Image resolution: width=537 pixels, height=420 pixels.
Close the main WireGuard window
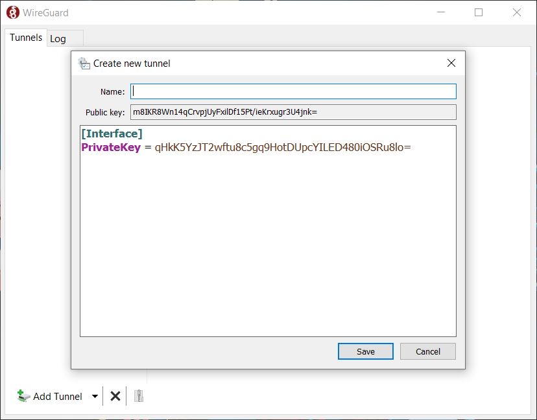click(x=517, y=12)
